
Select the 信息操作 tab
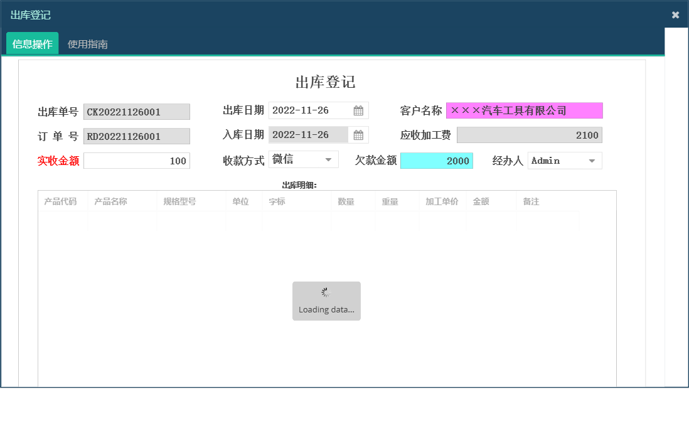(x=31, y=43)
